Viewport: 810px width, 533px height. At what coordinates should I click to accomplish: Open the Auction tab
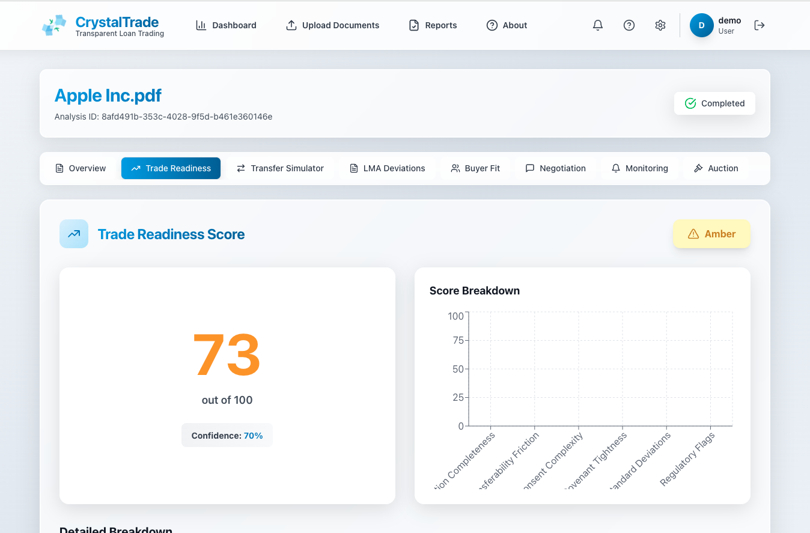pyautogui.click(x=716, y=168)
